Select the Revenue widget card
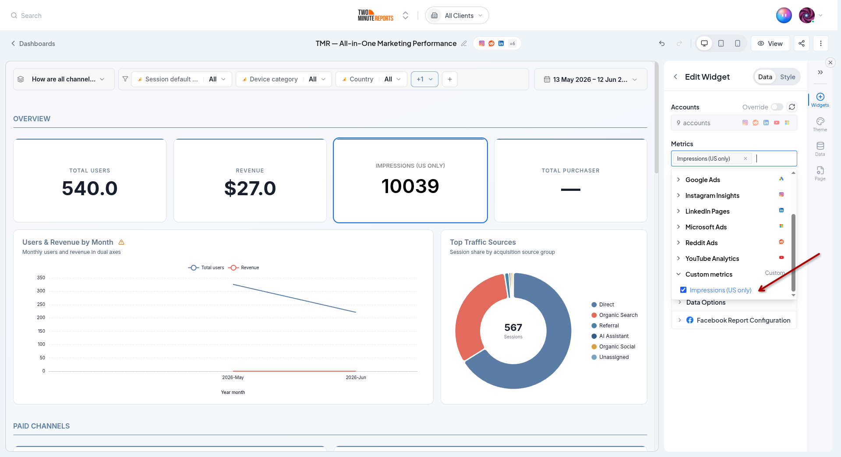Viewport: 841px width, 457px height. coord(250,180)
